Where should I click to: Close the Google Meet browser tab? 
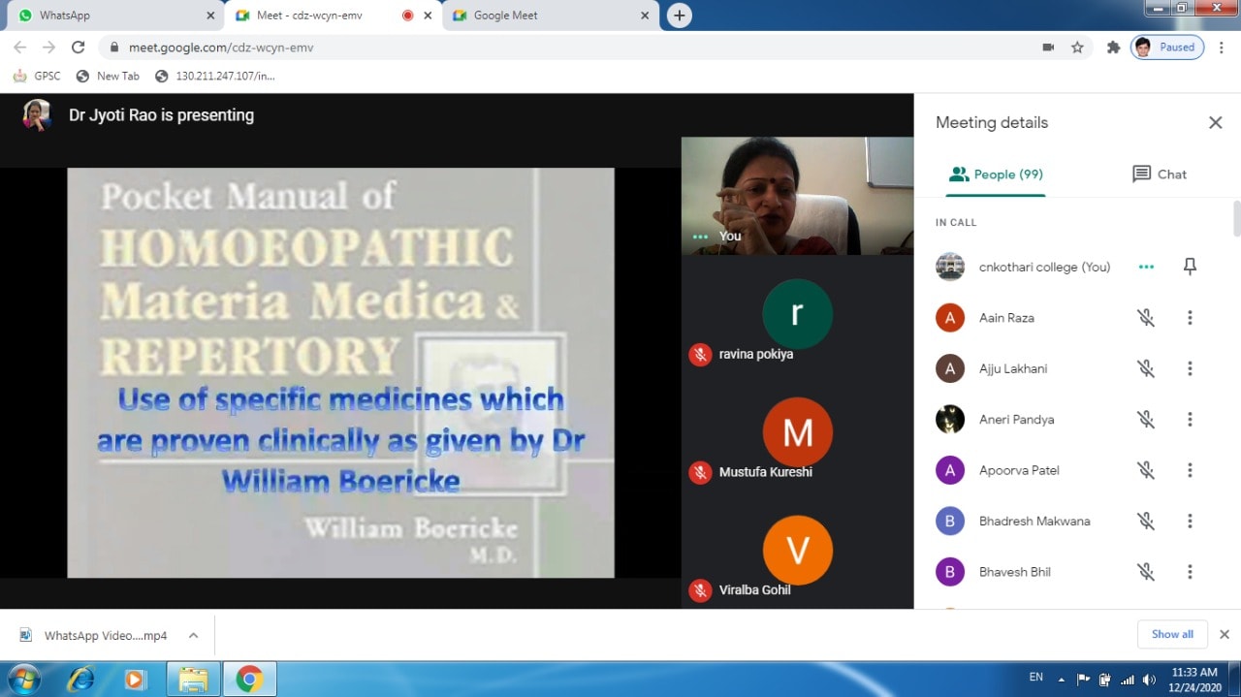click(645, 16)
